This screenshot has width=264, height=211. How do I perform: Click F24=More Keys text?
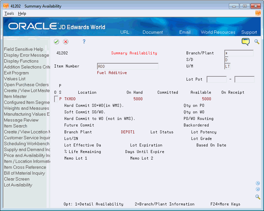tap(225, 204)
